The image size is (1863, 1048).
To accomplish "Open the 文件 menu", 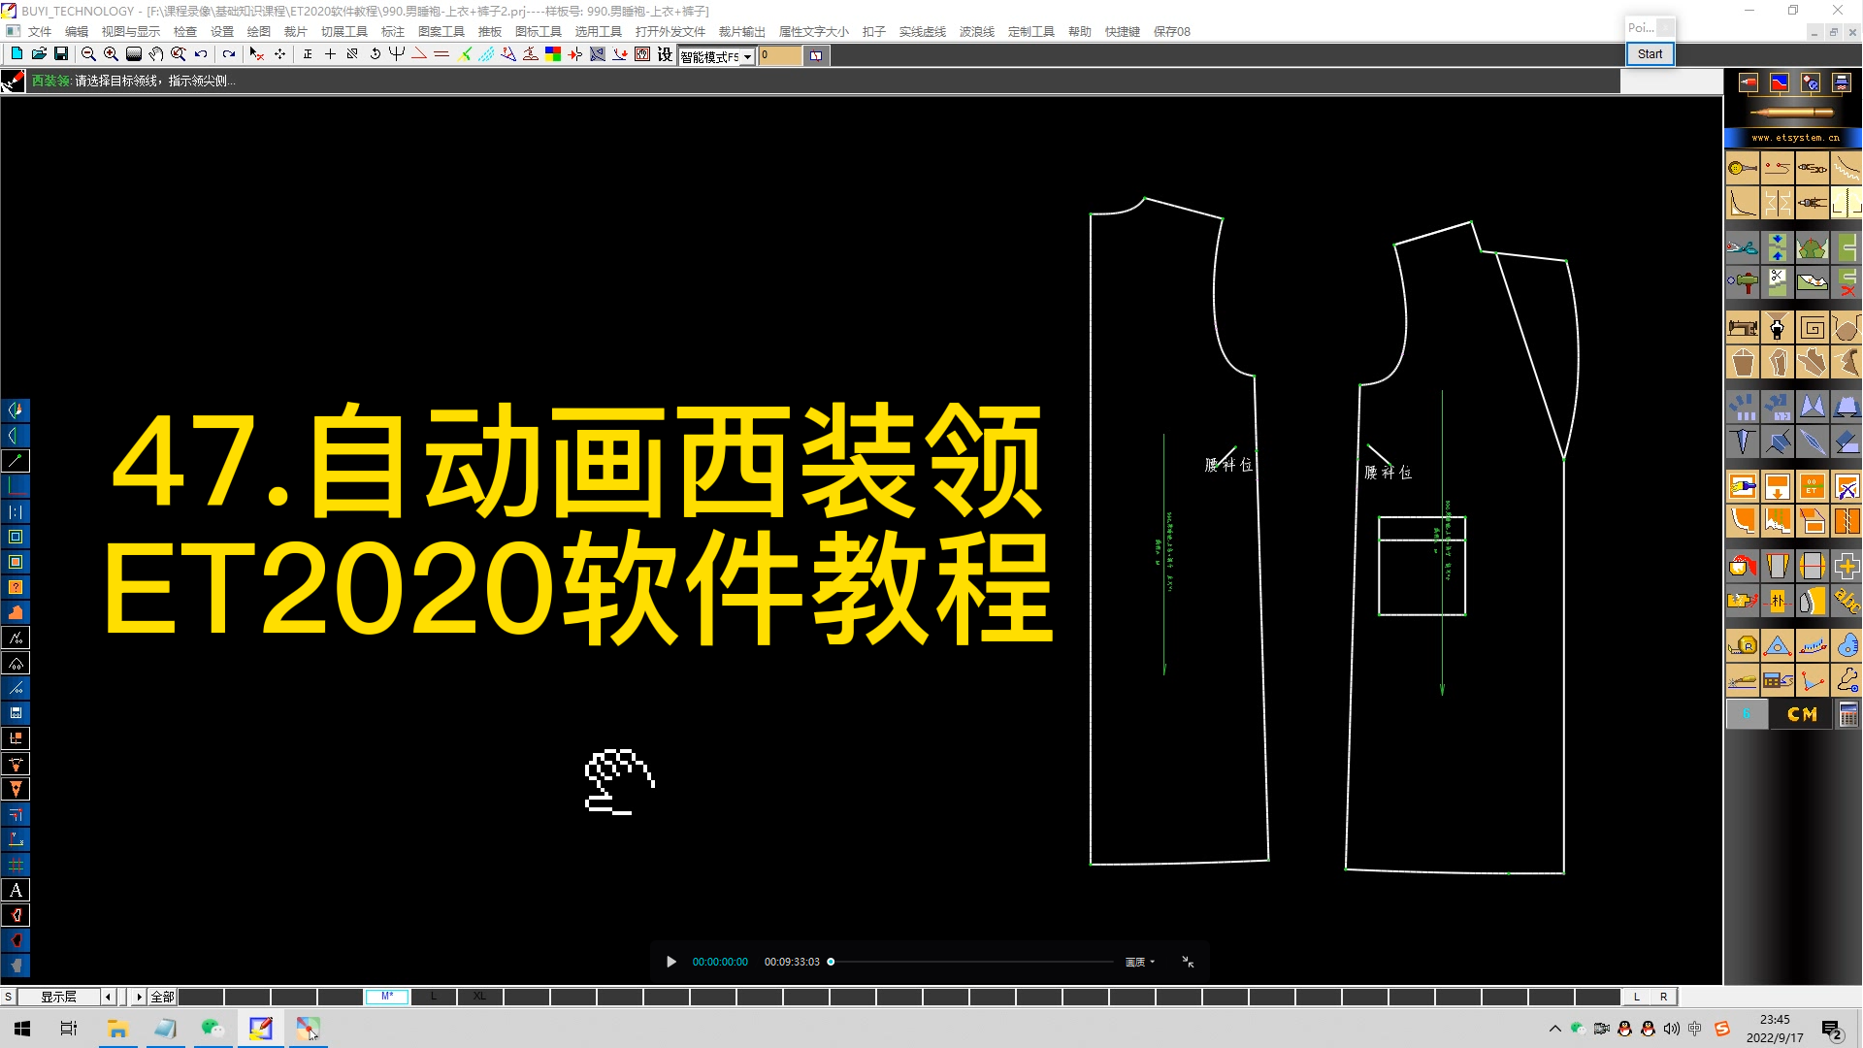I will click(40, 31).
